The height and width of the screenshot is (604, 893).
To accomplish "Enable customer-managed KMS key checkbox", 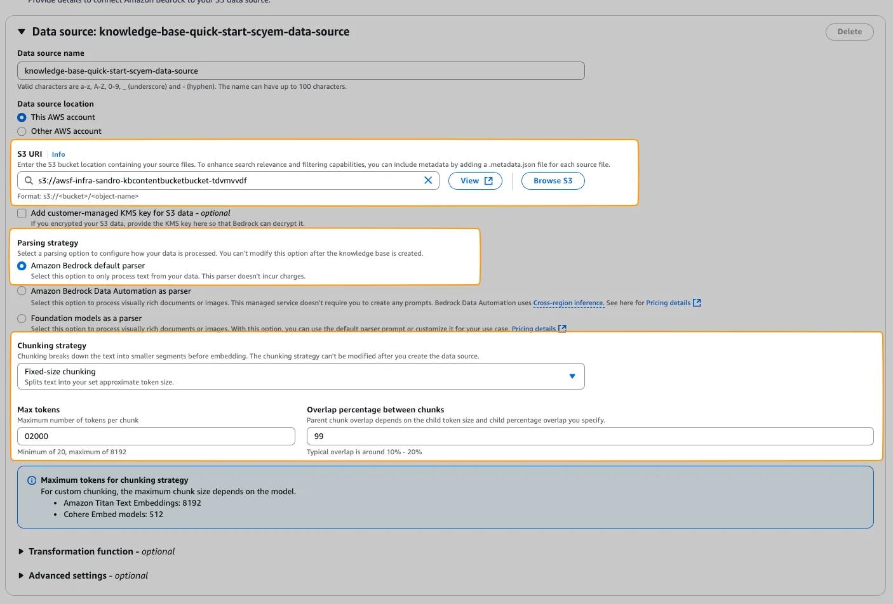I will point(22,213).
